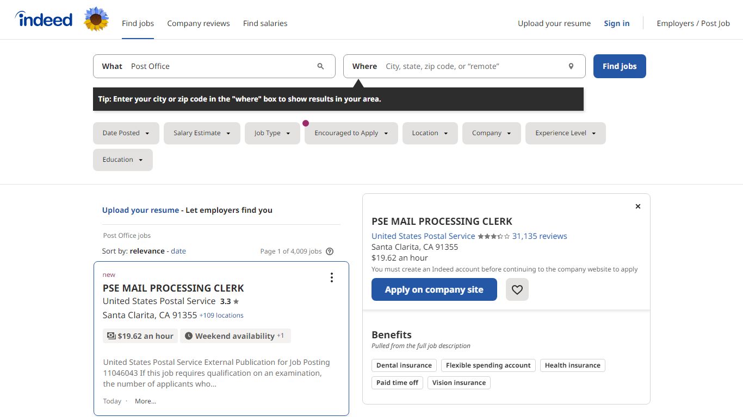Sort results by date

click(178, 251)
